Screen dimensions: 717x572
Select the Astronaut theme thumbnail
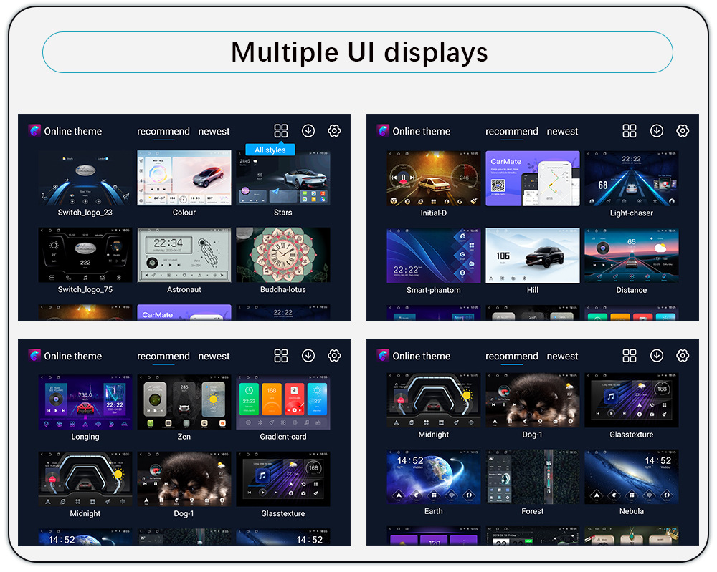(x=184, y=255)
